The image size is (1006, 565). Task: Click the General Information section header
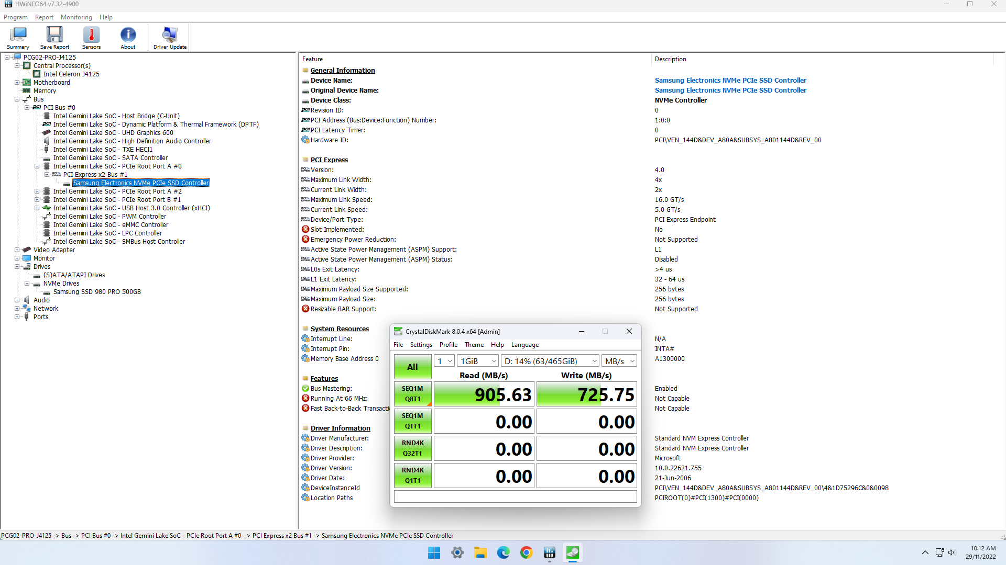tap(343, 71)
